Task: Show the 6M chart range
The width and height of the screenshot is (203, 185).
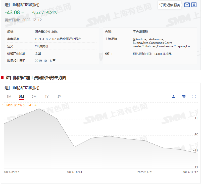Action: pos(34,97)
